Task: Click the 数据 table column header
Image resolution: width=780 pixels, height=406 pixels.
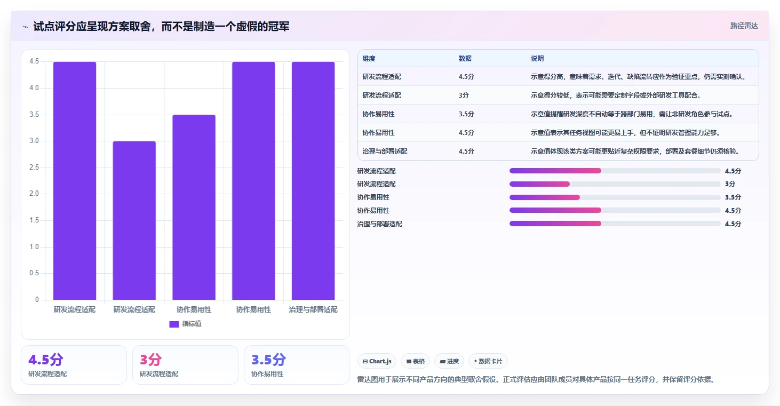Action: 465,59
